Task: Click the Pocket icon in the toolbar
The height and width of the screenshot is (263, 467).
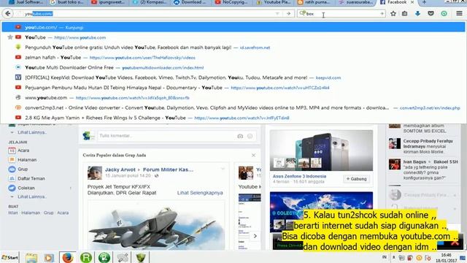Action: click(x=431, y=13)
